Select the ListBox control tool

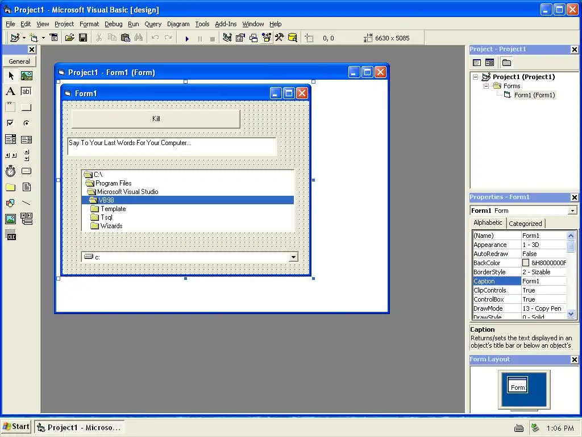pos(26,139)
